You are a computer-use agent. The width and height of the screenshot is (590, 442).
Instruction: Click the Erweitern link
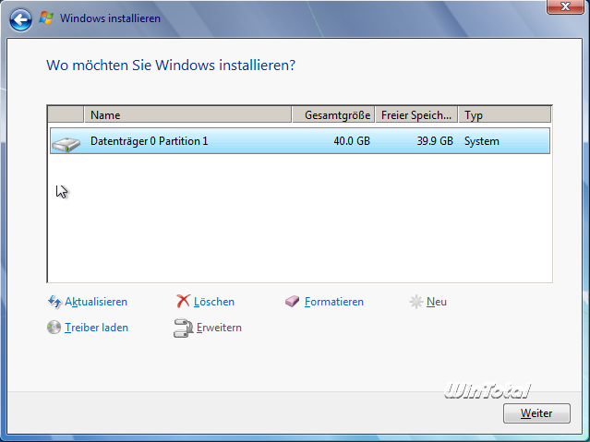(219, 328)
